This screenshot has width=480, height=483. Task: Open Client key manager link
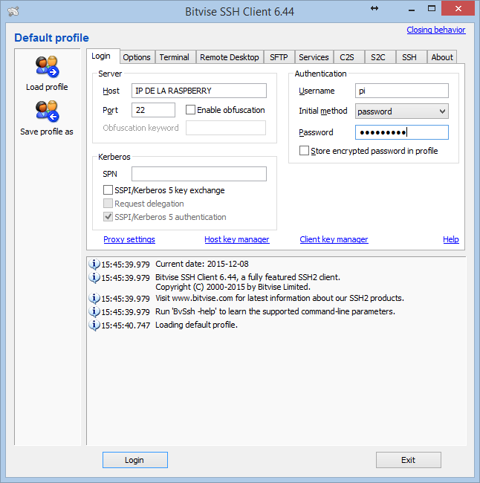[x=334, y=239]
